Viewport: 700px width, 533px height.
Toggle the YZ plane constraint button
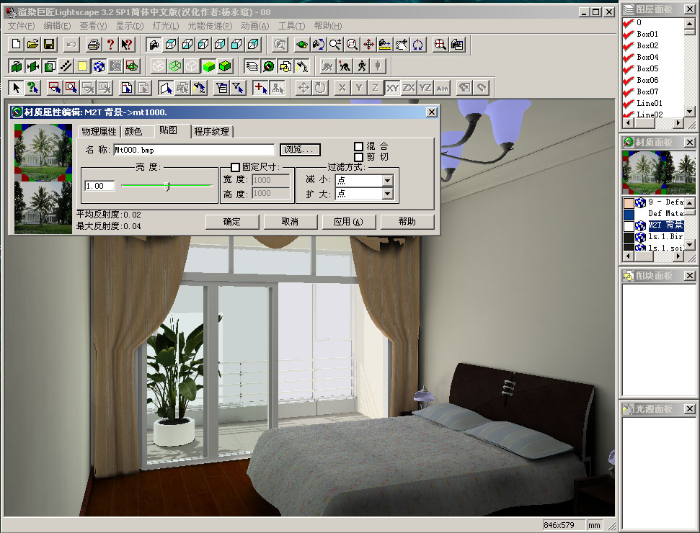pyautogui.click(x=425, y=87)
